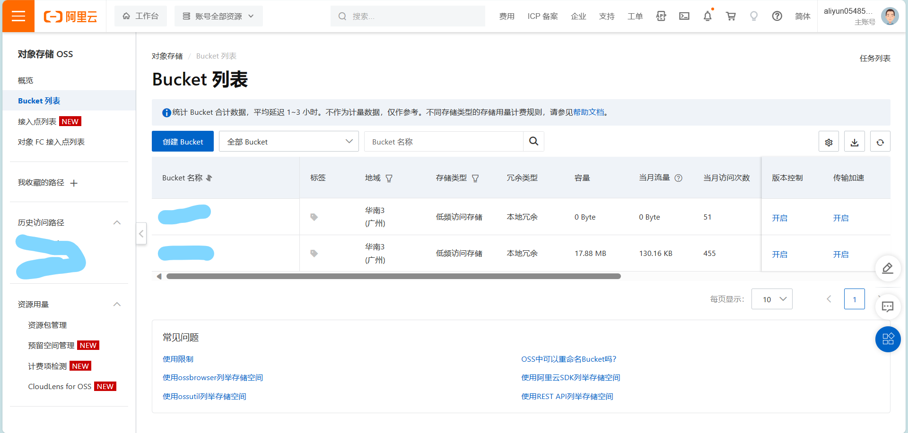Focus the Bucket 名称 search field
Image resolution: width=908 pixels, height=433 pixels.
pos(444,142)
